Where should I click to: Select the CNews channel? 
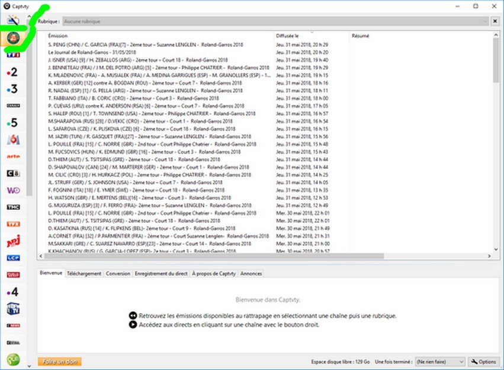click(x=13, y=326)
